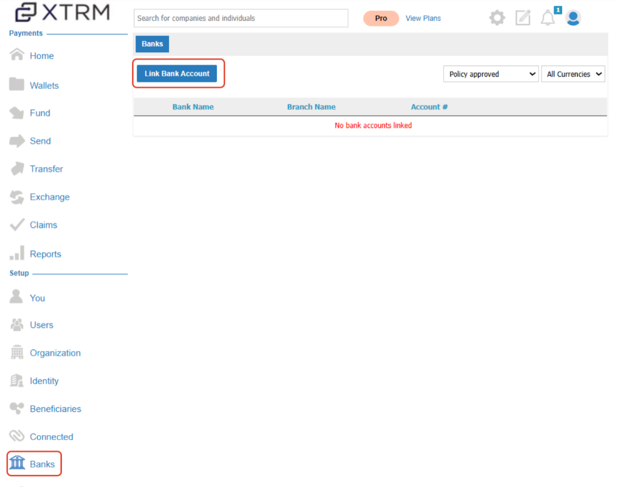Open the All Currencies dropdown
619x487 pixels.
tap(573, 74)
